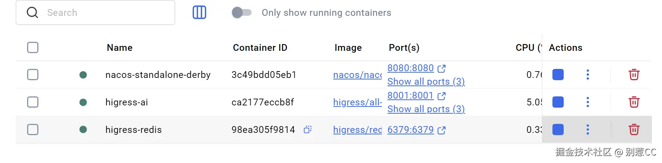Sort by the Name column header
Viewport: 662px width, 163px height.
pyautogui.click(x=119, y=48)
